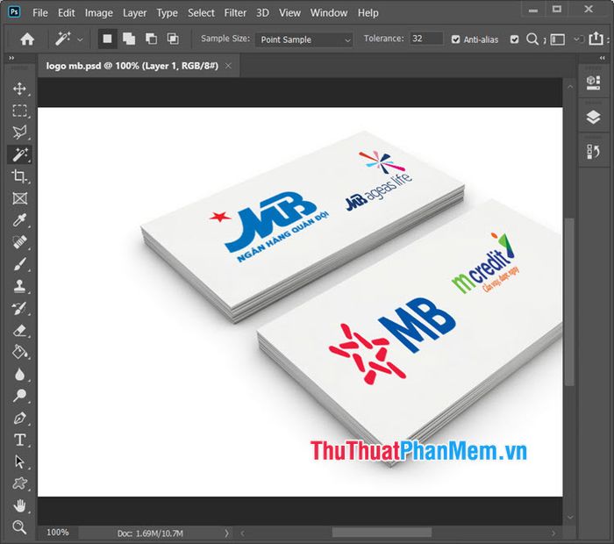Select the History Brush tool
The image size is (614, 544).
coord(19,309)
